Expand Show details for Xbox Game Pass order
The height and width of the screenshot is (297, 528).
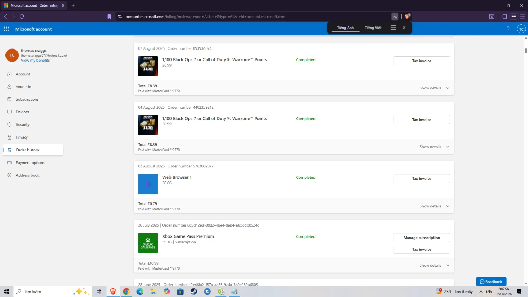(x=434, y=265)
